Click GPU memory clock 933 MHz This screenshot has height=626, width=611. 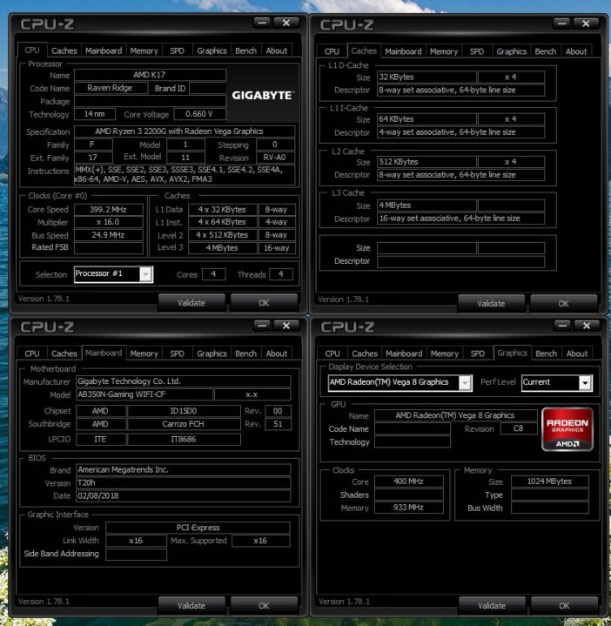tap(409, 508)
